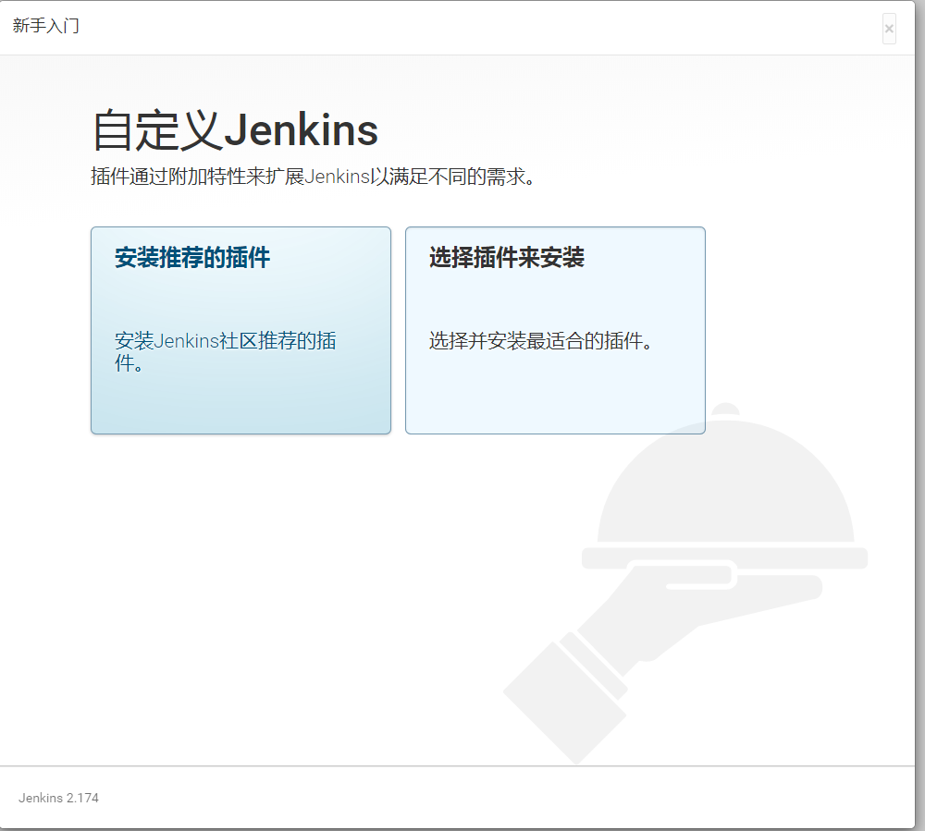Click the 自定义Jenkins heading
Image resolution: width=925 pixels, height=831 pixels.
click(x=235, y=130)
